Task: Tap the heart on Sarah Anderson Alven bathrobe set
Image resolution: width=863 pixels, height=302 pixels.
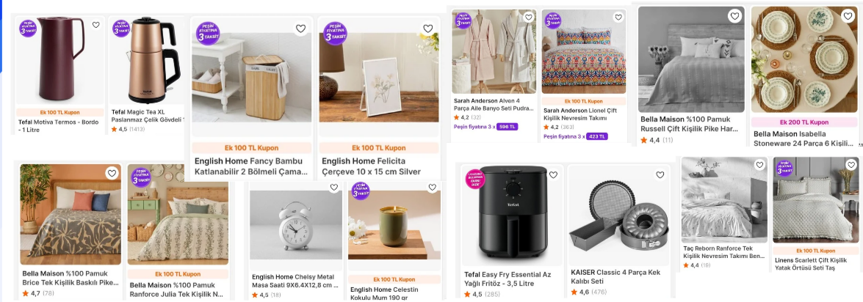Action: 527,17
